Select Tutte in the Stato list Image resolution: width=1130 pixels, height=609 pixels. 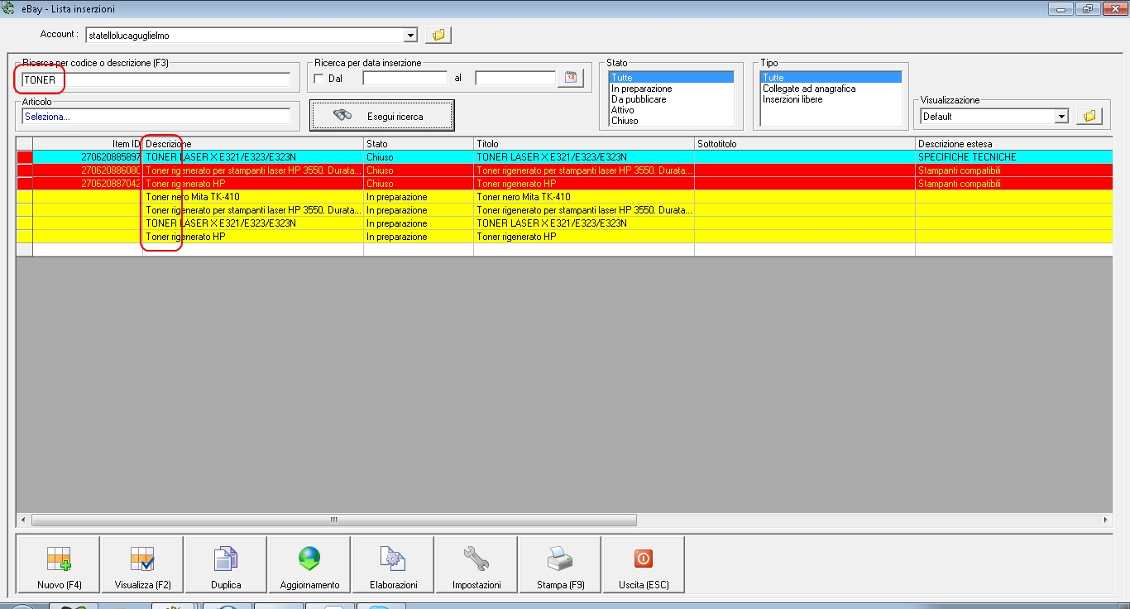tap(671, 78)
